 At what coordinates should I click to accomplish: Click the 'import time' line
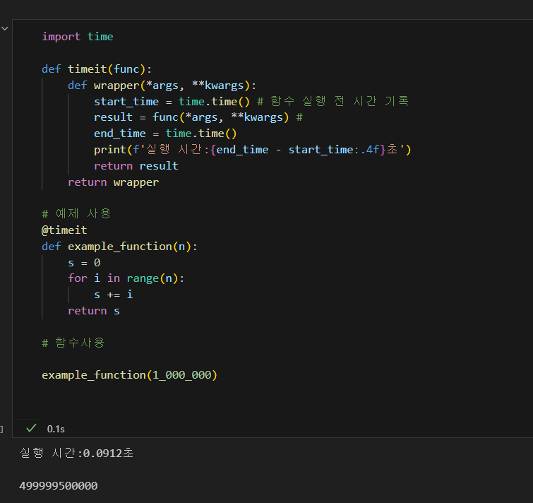pos(78,37)
